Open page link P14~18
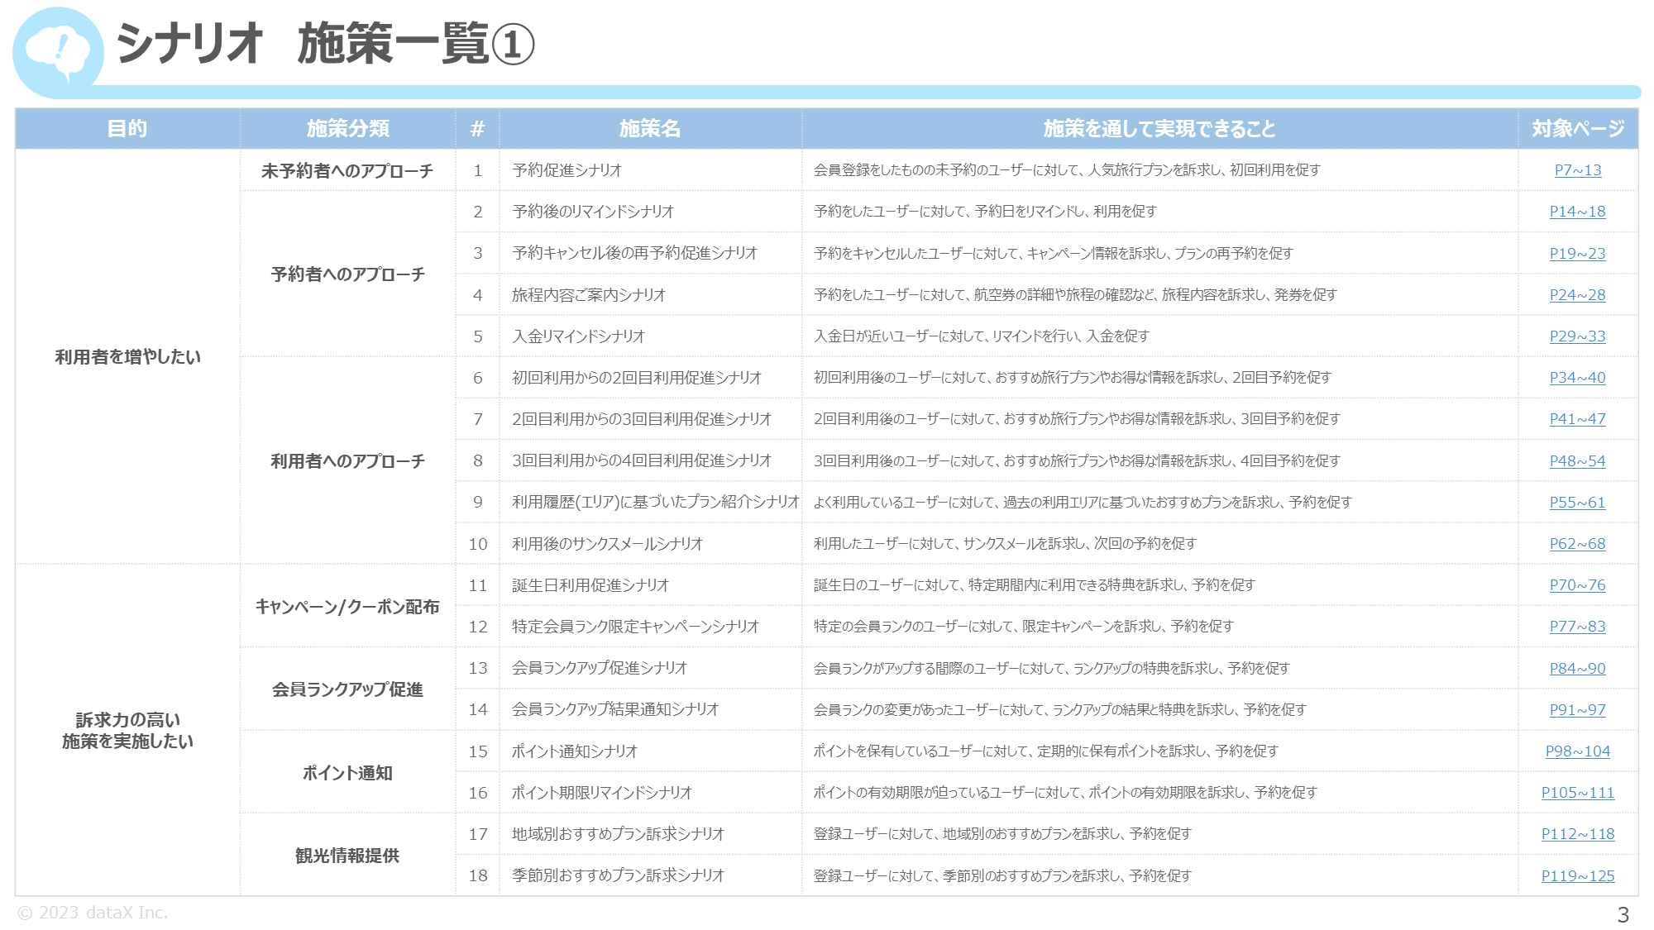This screenshot has height=930, width=1654. pyautogui.click(x=1578, y=212)
